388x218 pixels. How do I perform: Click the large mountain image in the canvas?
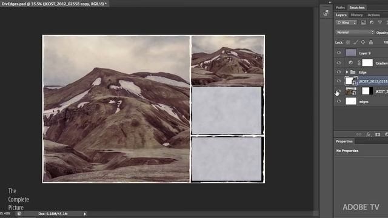click(x=116, y=109)
